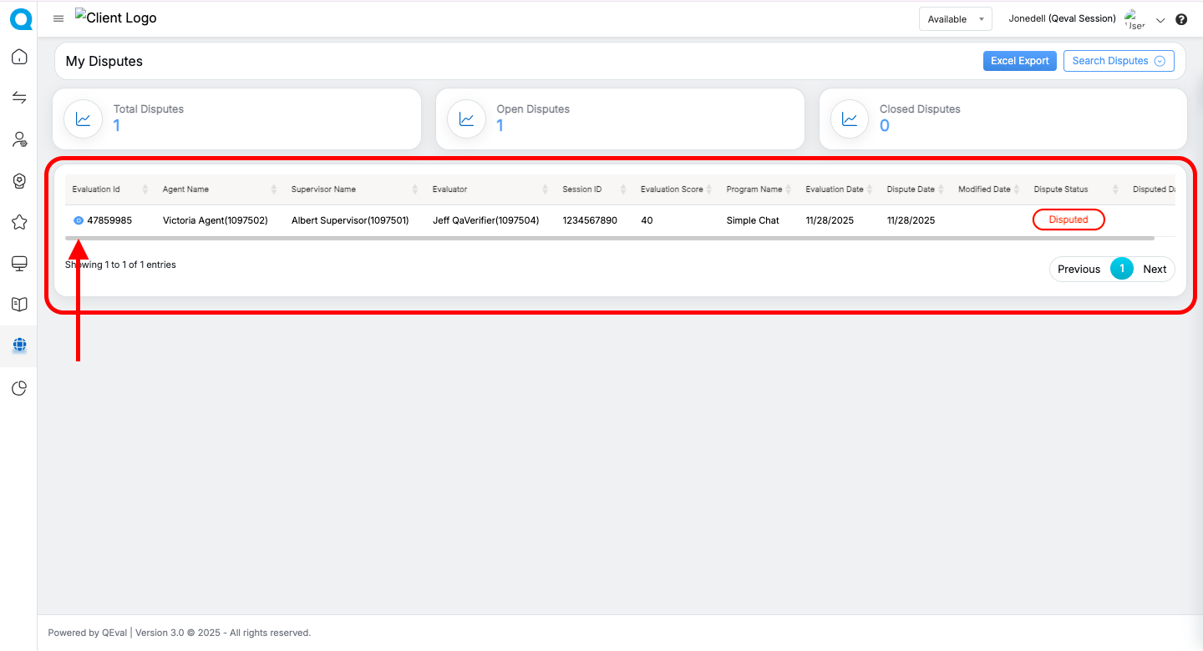Viewport: 1203px width, 651px height.
Task: Click the home icon in the sidebar
Action: coord(18,57)
